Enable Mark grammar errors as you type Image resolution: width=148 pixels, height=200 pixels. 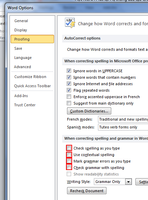69,161
